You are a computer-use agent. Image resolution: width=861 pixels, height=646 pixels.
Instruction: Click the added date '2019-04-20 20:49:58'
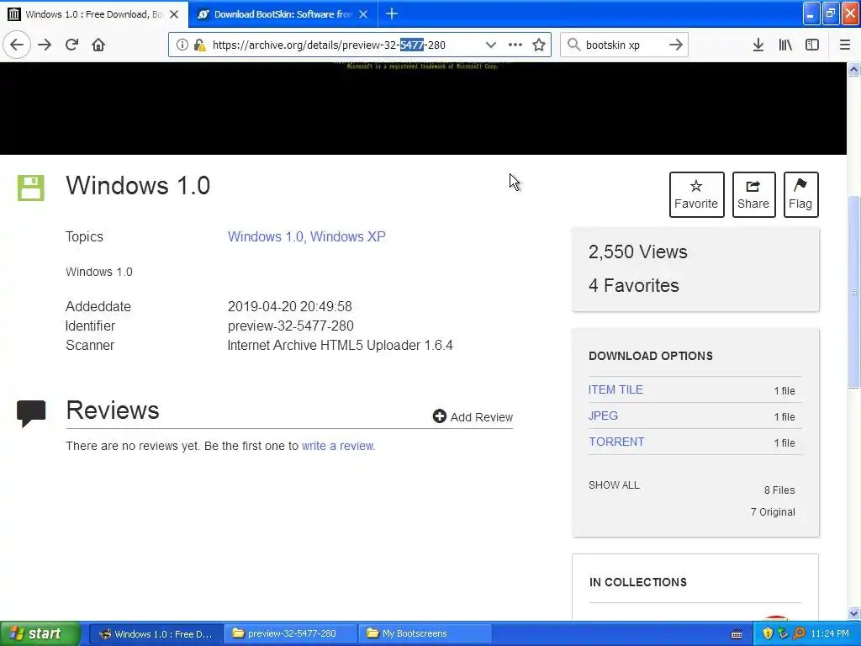pyautogui.click(x=290, y=306)
